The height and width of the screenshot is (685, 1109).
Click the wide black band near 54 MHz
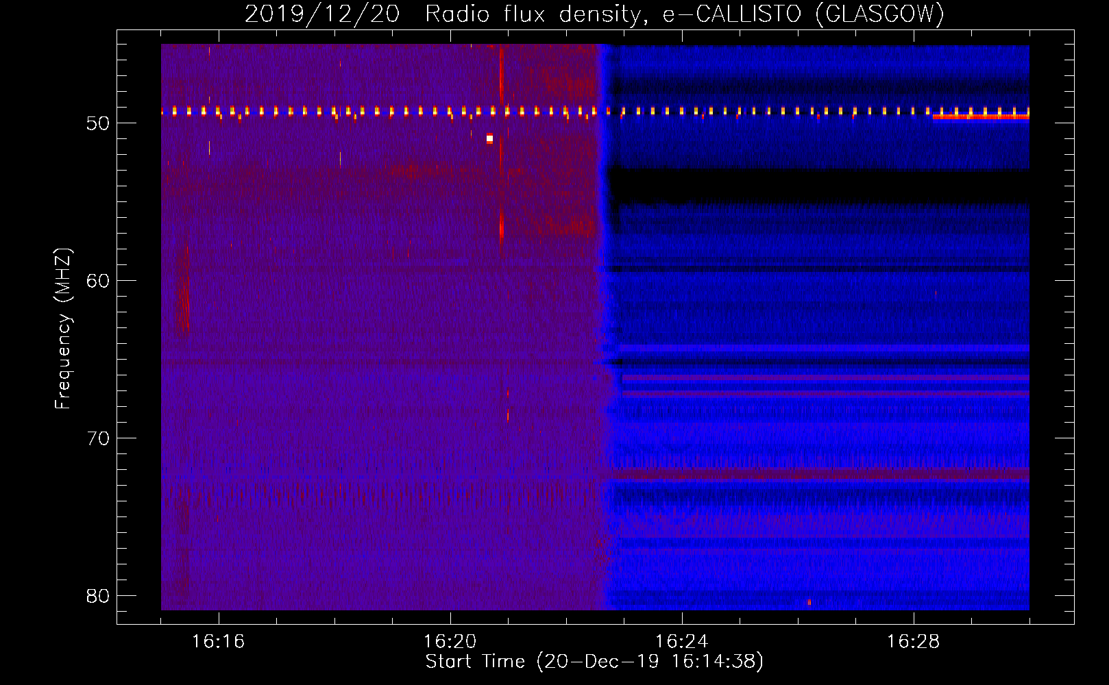tap(820, 186)
